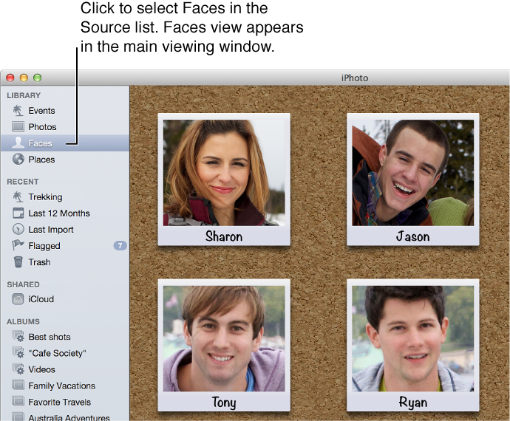
Task: Select the Last Import item
Action: pyautogui.click(x=51, y=230)
